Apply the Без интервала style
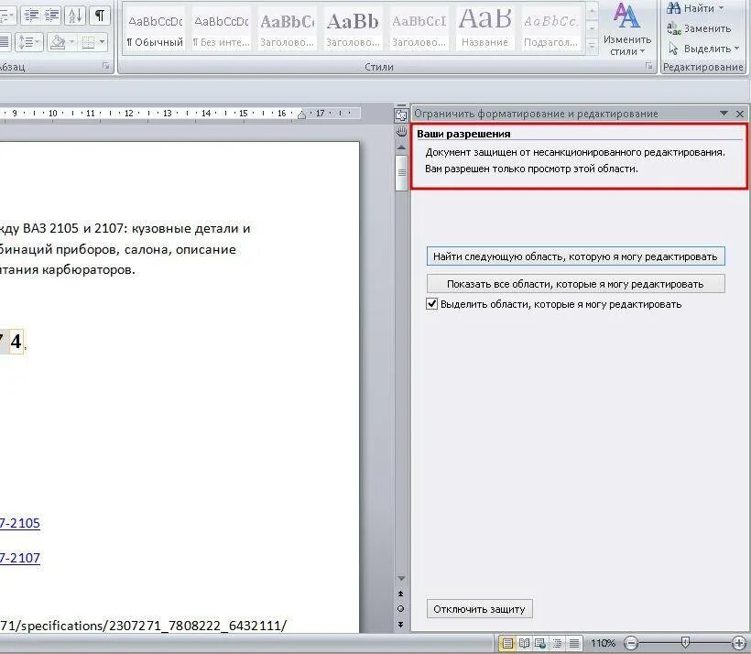The width and height of the screenshot is (751, 654). (x=222, y=29)
